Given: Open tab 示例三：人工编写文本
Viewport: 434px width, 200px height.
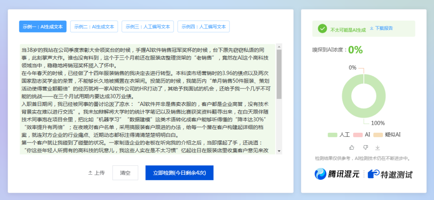Looking at the screenshot, I should pyautogui.click(x=147, y=27).
